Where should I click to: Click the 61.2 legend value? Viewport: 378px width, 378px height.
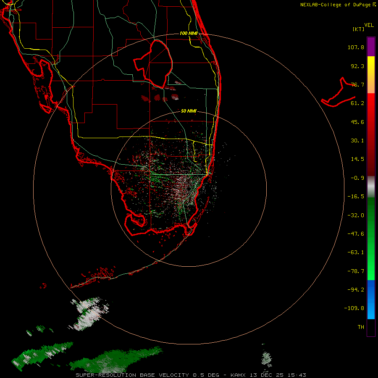pyautogui.click(x=357, y=103)
